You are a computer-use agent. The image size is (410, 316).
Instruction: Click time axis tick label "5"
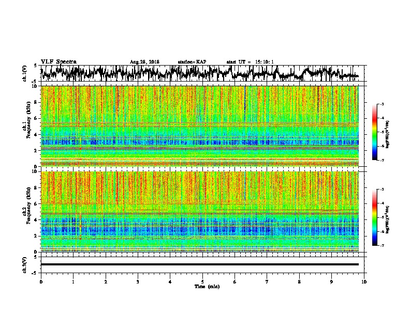click(x=202, y=282)
